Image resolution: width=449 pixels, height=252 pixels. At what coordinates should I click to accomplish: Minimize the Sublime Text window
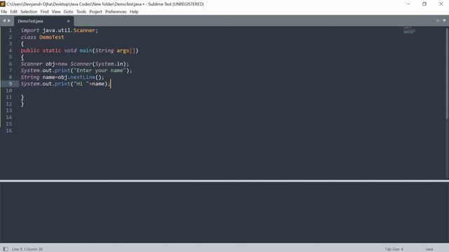pyautogui.click(x=408, y=4)
